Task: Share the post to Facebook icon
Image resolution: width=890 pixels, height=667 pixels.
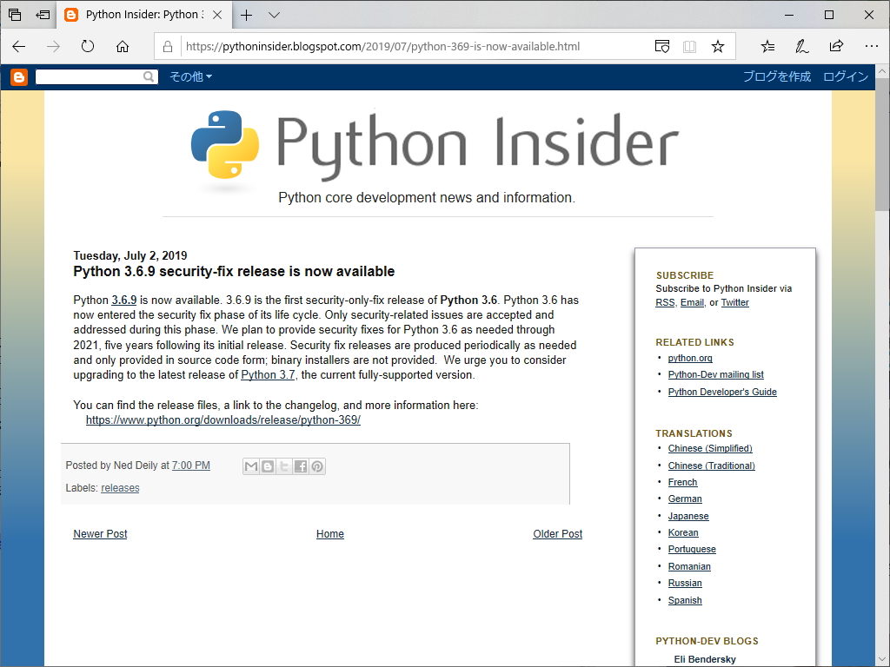Action: 300,466
